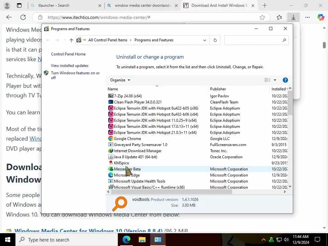This screenshot has width=328, height=246.
Task: Sort list by Publisher column header
Action: click(239, 89)
